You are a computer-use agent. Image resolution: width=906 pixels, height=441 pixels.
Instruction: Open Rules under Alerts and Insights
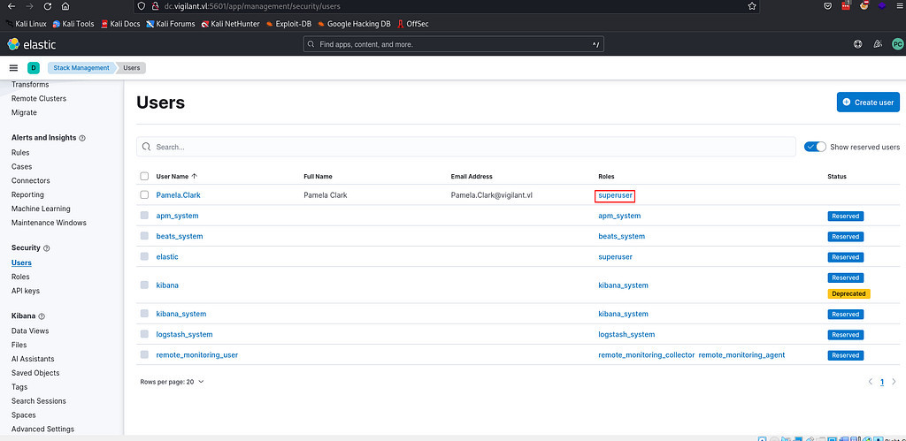tap(20, 152)
